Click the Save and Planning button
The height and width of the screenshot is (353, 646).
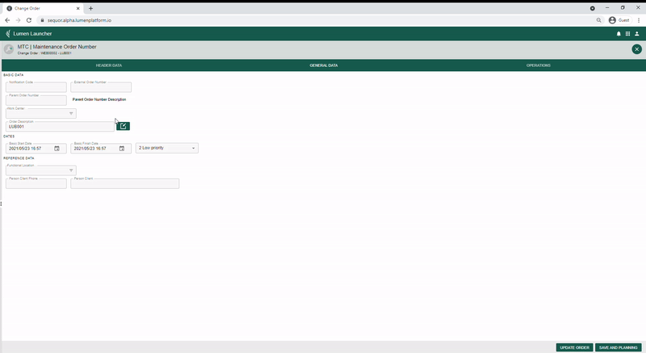618,347
